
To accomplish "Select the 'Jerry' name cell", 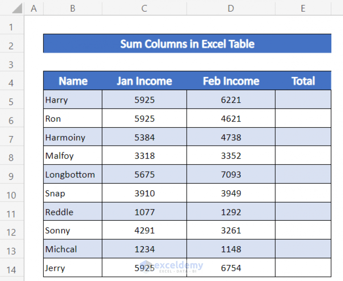I will (73, 268).
